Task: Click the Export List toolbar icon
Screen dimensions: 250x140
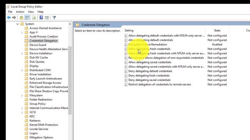Action: click(x=34, y=17)
